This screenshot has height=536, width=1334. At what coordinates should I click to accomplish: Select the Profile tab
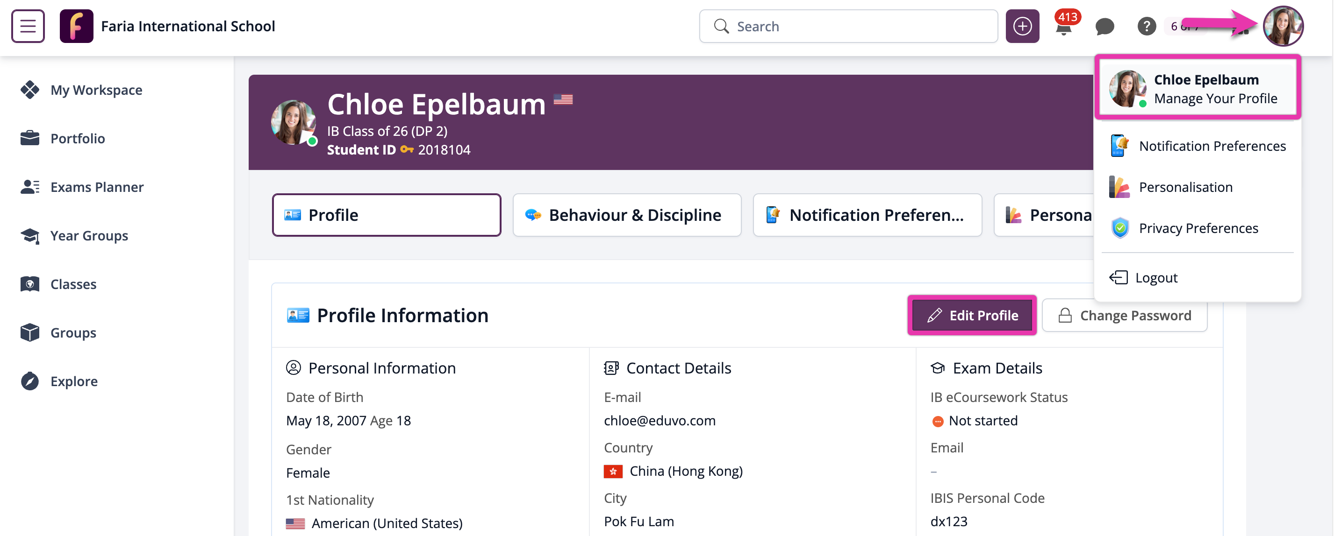point(387,215)
